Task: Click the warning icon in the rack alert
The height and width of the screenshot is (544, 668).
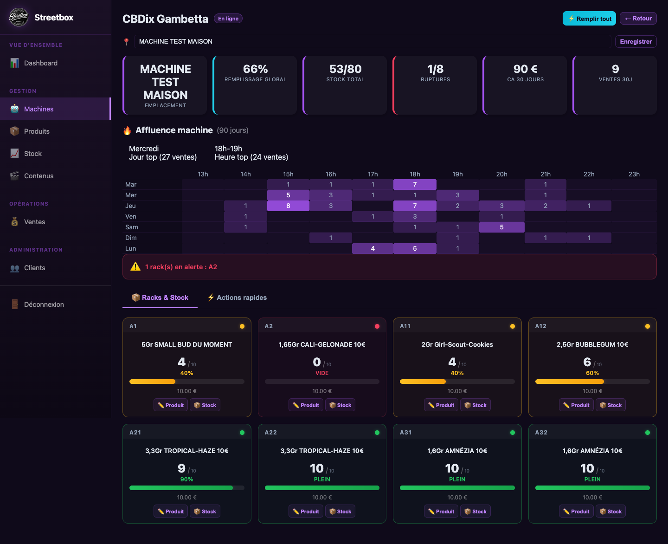Action: coord(135,267)
